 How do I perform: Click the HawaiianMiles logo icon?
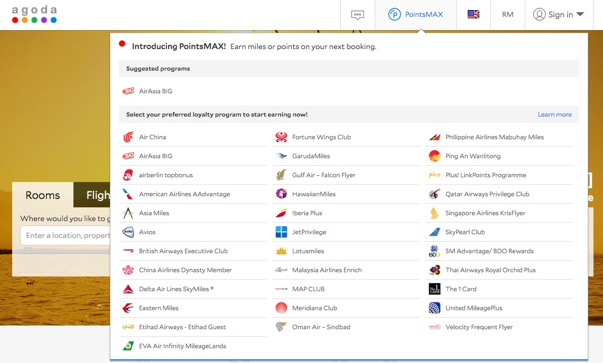[x=282, y=194]
